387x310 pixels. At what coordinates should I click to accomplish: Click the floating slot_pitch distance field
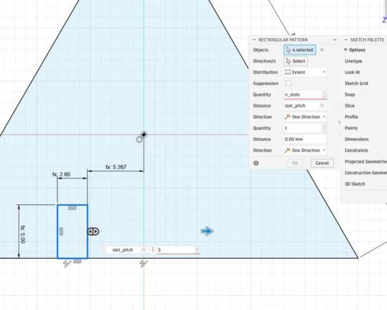click(123, 250)
